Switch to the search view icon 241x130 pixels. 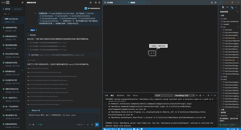coord(227,7)
